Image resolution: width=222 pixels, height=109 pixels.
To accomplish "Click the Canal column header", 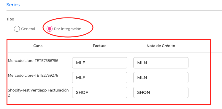I will [39, 46].
